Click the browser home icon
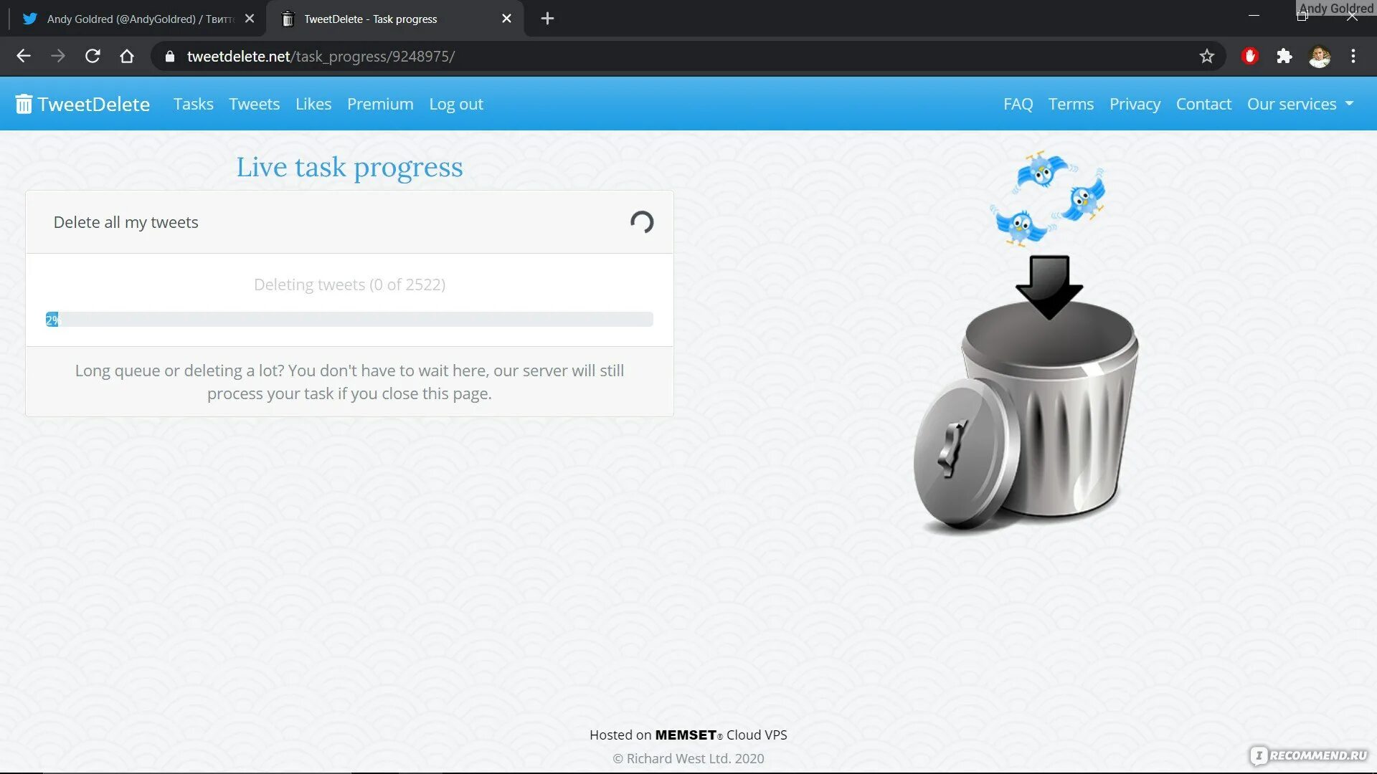 [127, 56]
